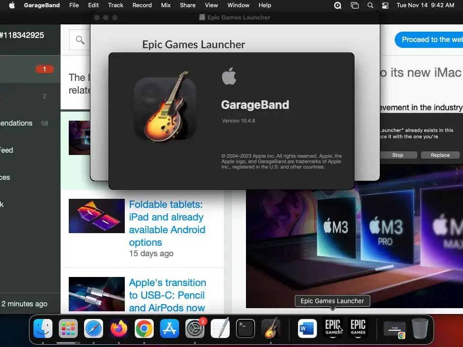This screenshot has height=347, width=463.
Task: Click Apple logo in the About panel
Action: pyautogui.click(x=229, y=76)
